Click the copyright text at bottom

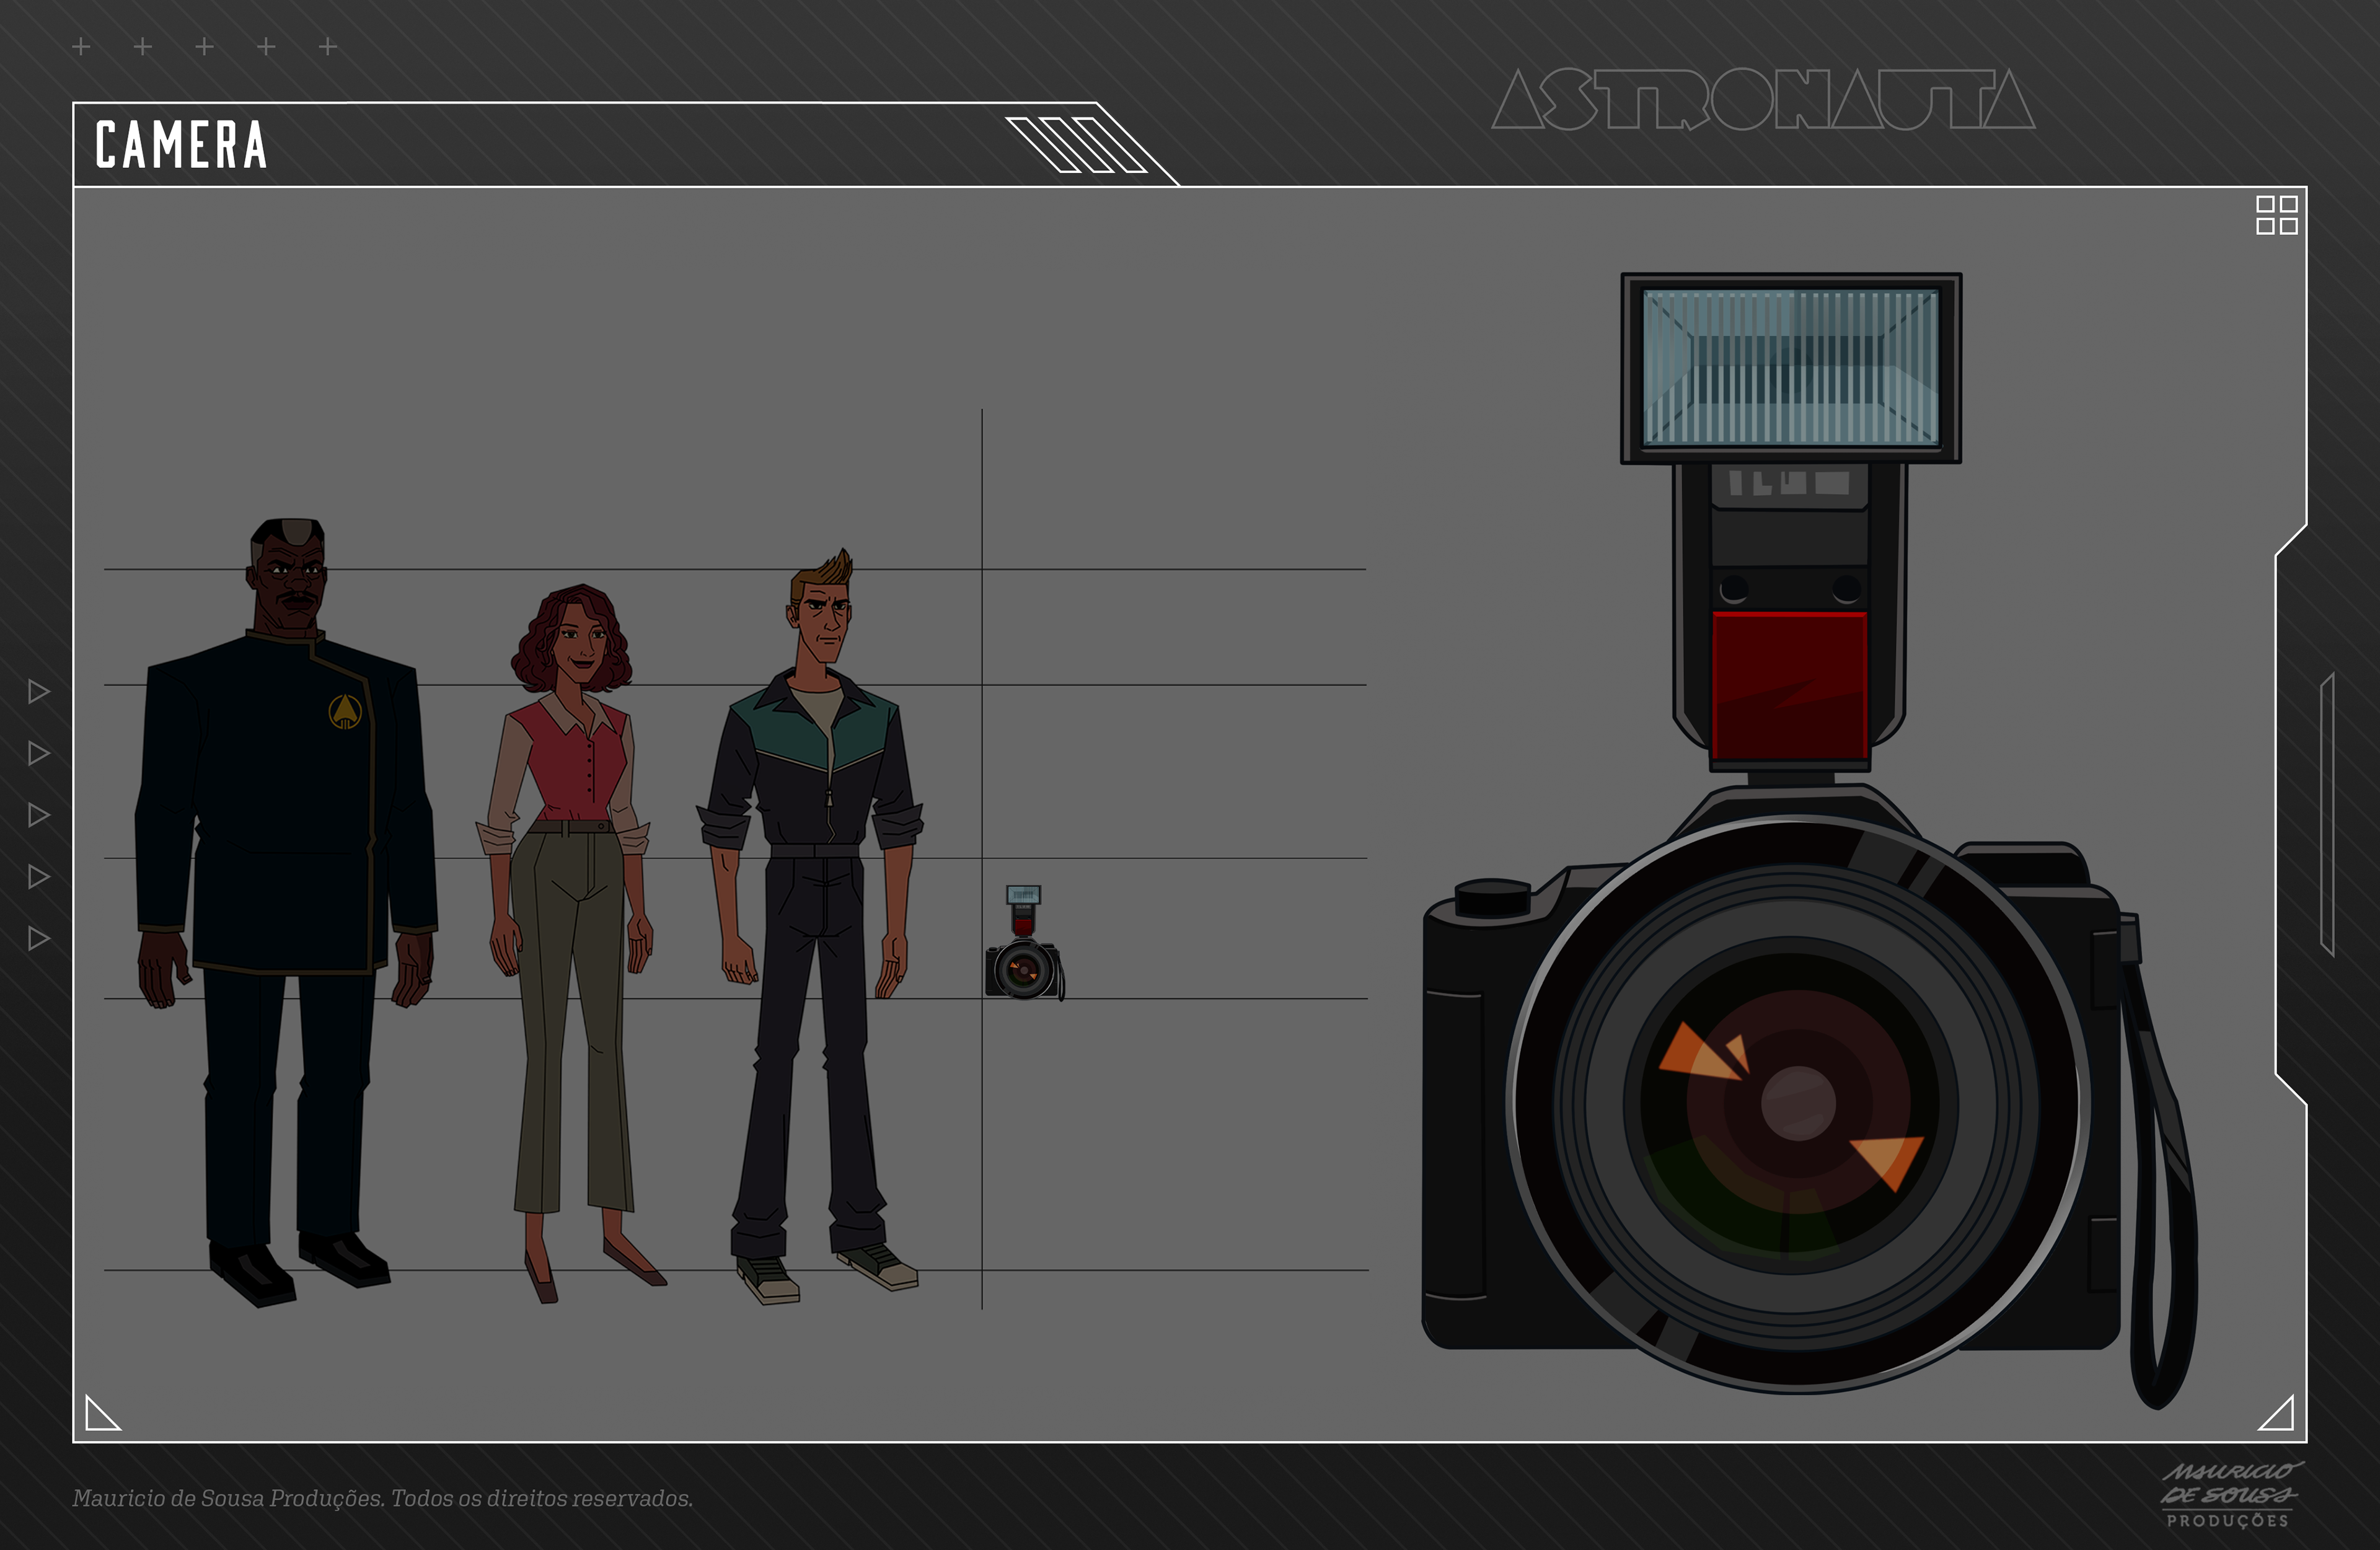(x=382, y=1498)
